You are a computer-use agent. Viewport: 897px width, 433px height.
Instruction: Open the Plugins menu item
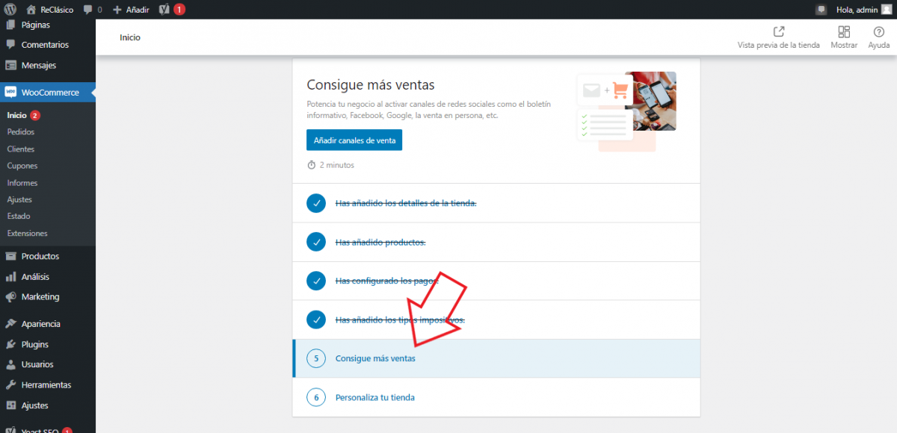(x=34, y=344)
